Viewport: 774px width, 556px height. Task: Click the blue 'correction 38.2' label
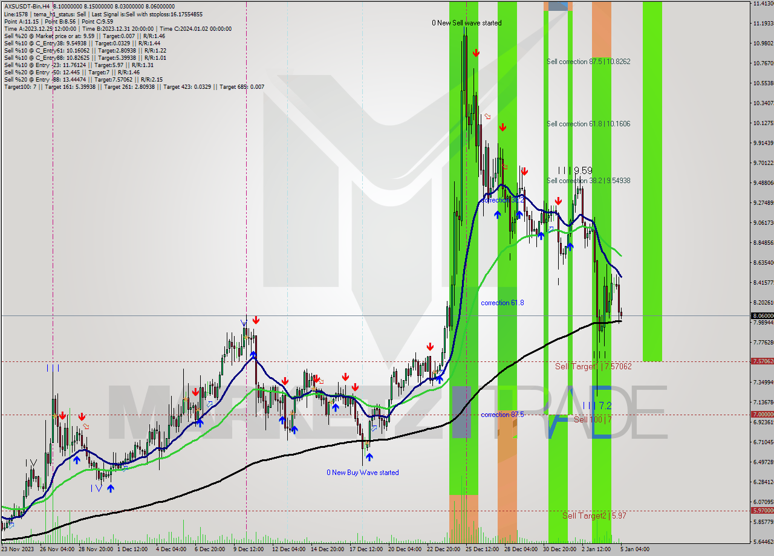click(x=502, y=200)
